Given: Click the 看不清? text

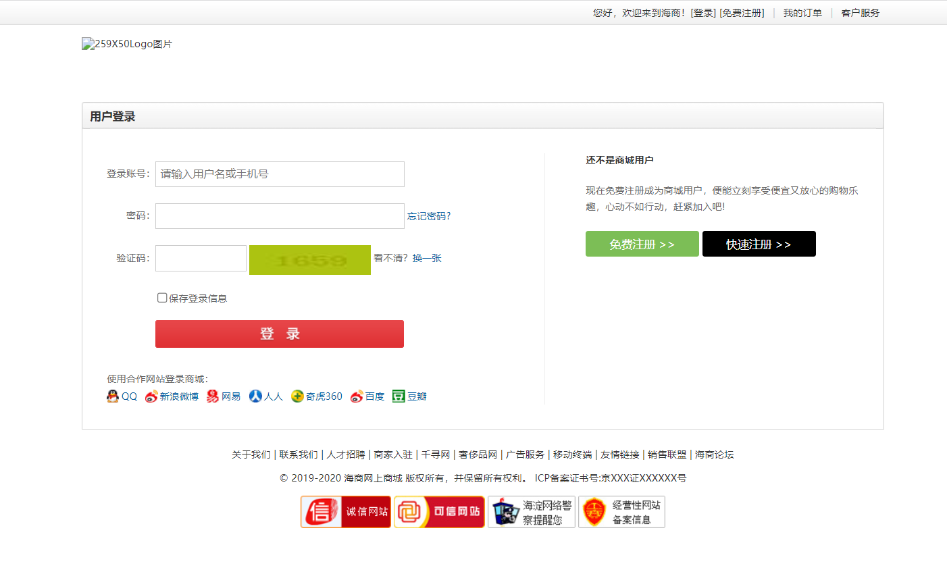Looking at the screenshot, I should [390, 258].
